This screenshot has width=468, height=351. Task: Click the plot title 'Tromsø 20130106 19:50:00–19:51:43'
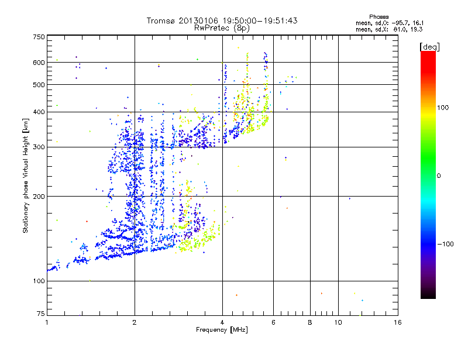pyautogui.click(x=222, y=20)
